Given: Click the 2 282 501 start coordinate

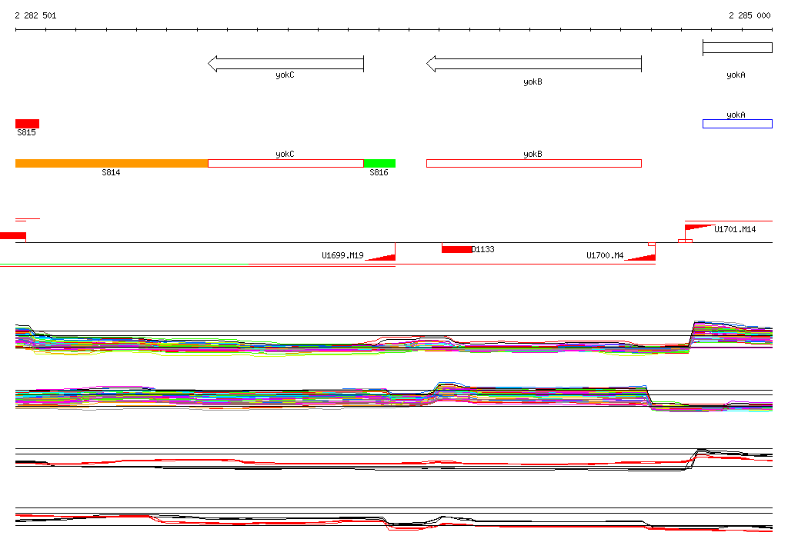Looking at the screenshot, I should (35, 15).
